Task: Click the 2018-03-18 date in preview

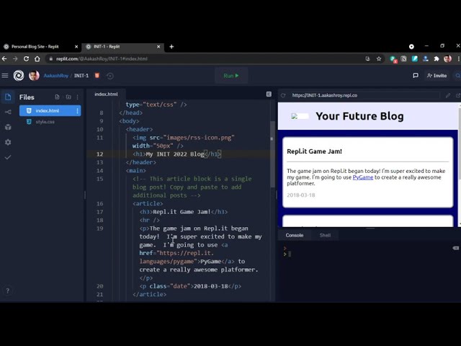Action: point(301,195)
